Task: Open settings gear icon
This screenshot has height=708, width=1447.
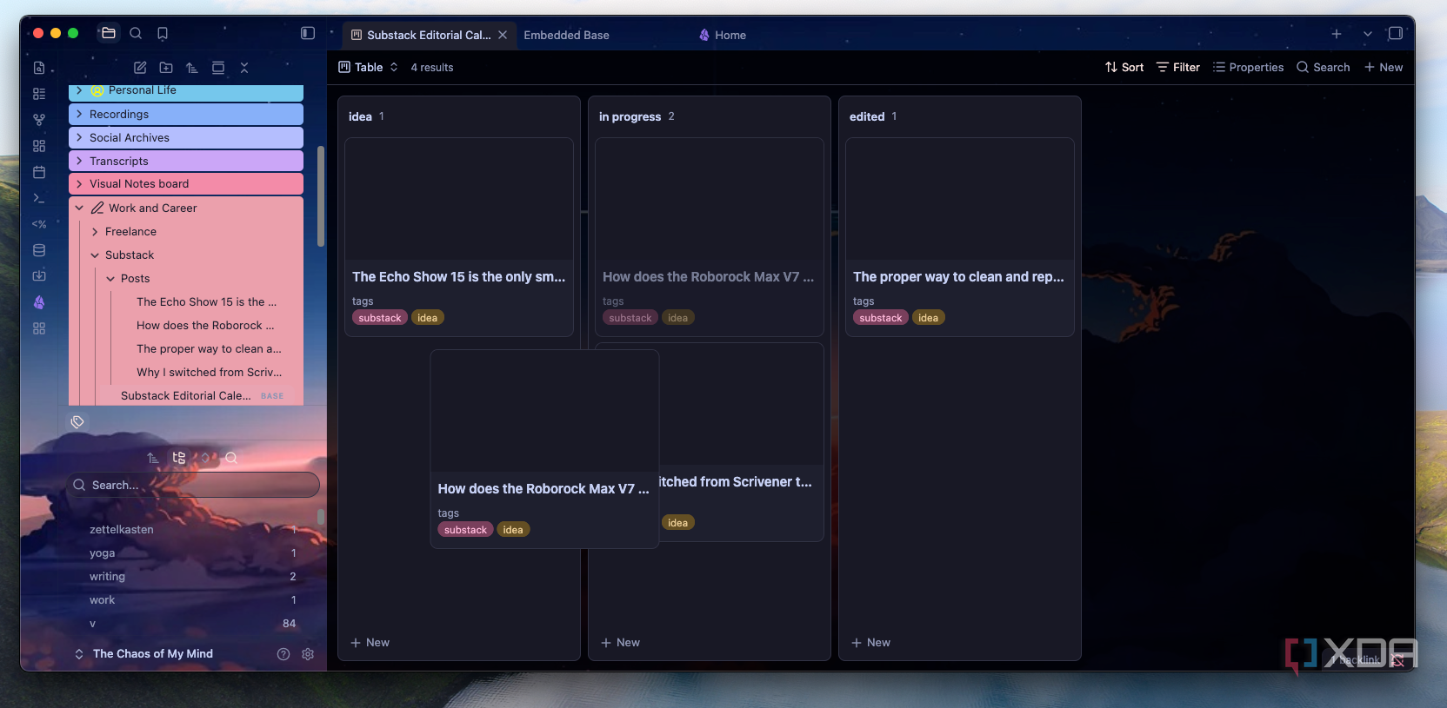Action: [x=308, y=654]
